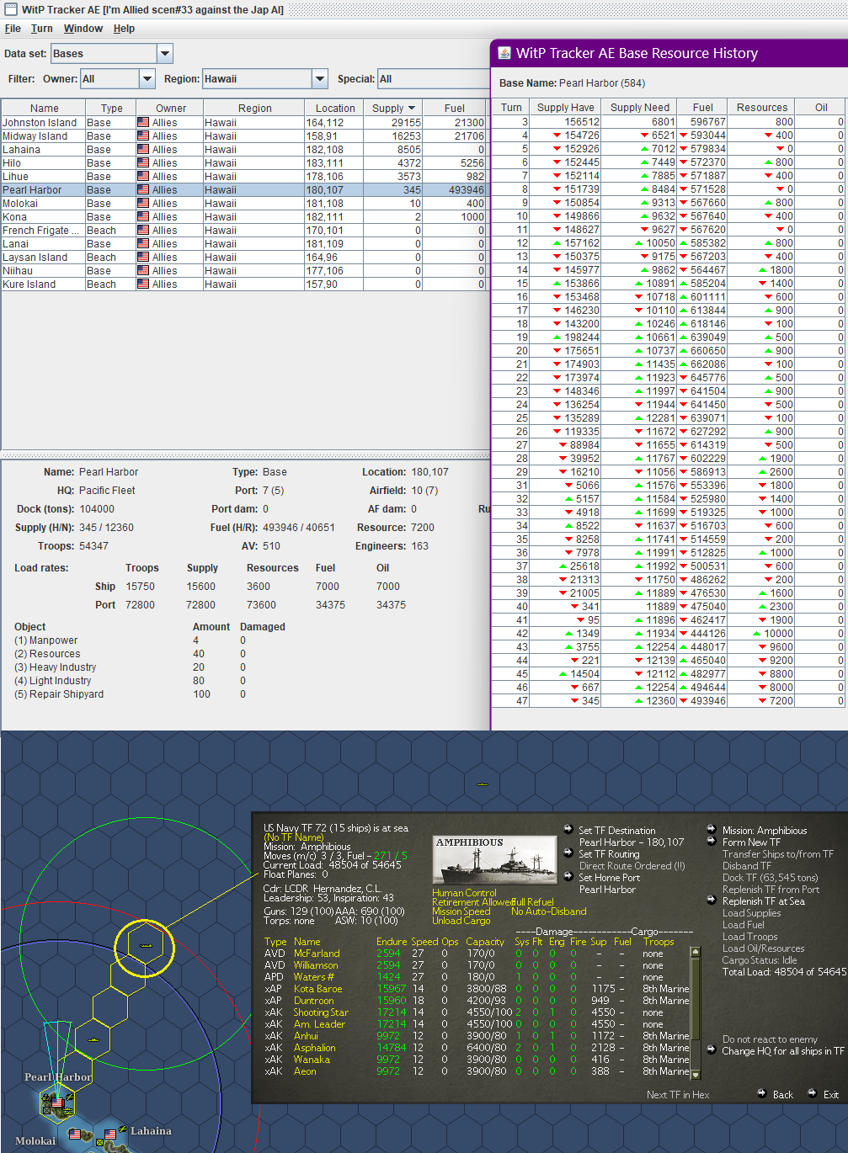Click the hand icon beside Exit
Image resolution: width=848 pixels, height=1153 pixels.
813,1093
